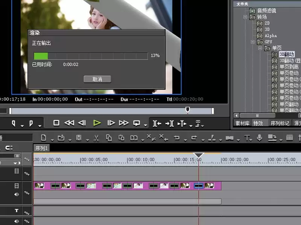This screenshot has width=301, height=225.
Task: Click the timeline export icon
Action: [272, 138]
